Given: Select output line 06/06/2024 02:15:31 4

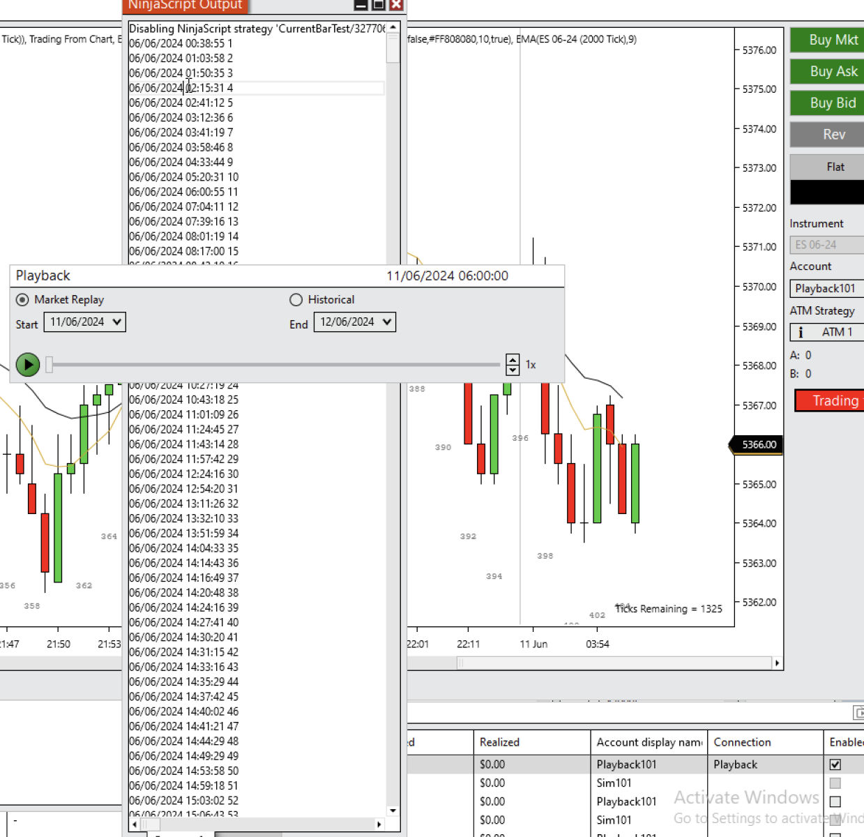Looking at the screenshot, I should [x=181, y=88].
